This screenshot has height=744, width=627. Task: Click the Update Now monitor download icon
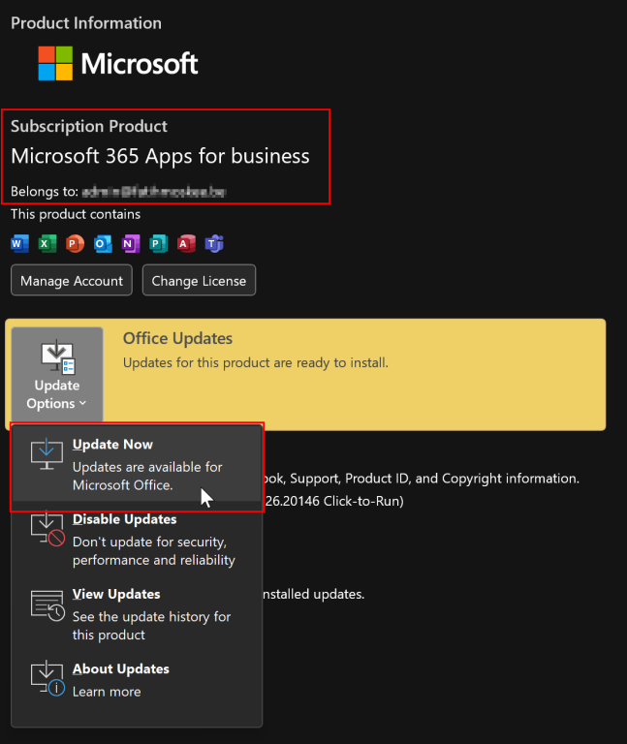[47, 454]
